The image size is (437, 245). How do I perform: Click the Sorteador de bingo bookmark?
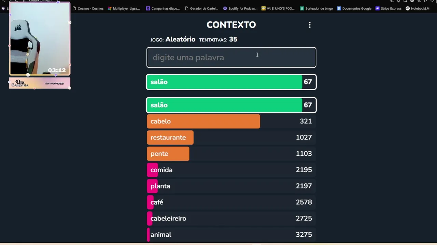tap(316, 9)
